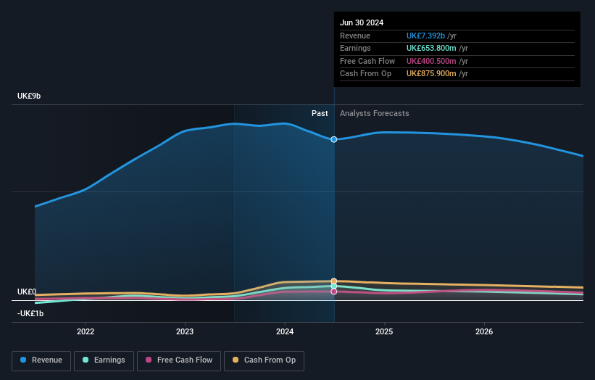Image resolution: width=595 pixels, height=380 pixels.
Task: Click the 2022 axis label
Action: (x=86, y=331)
